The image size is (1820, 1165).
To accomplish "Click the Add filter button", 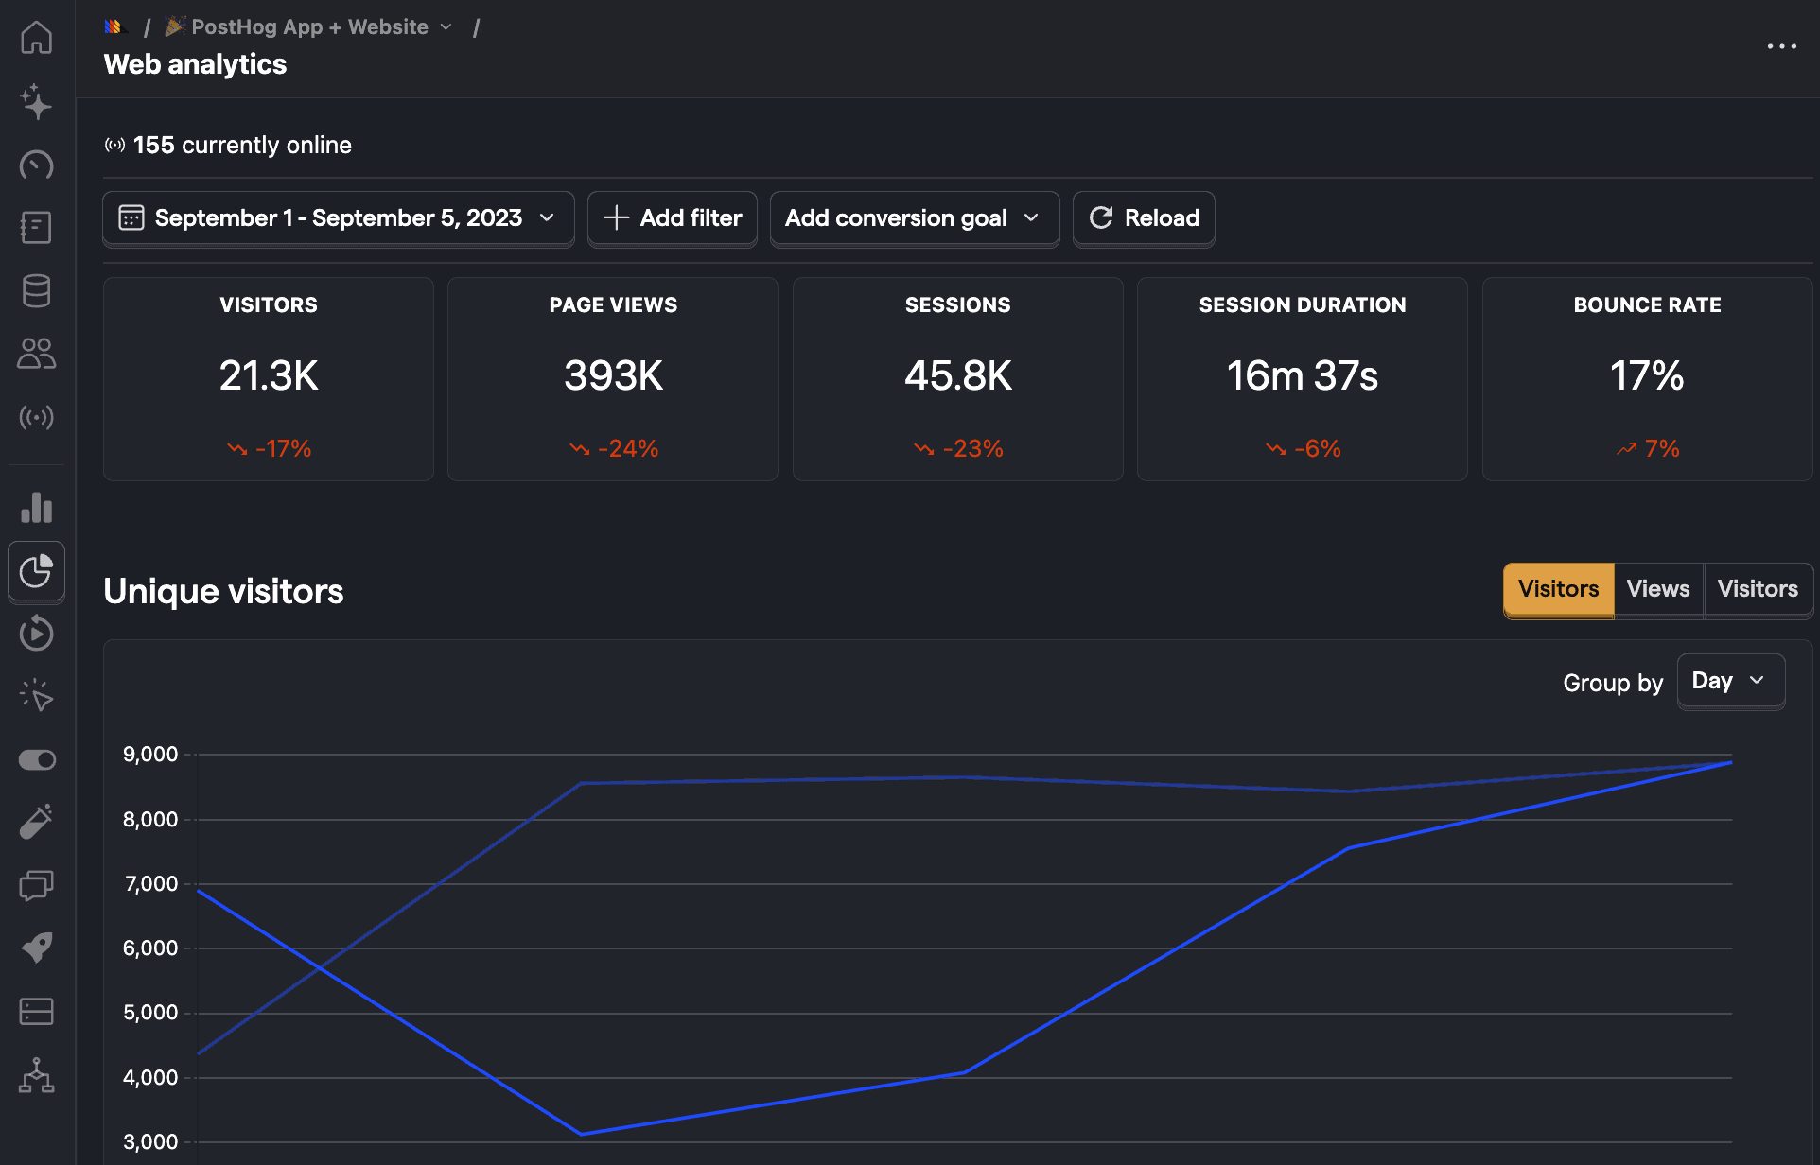I will [672, 218].
